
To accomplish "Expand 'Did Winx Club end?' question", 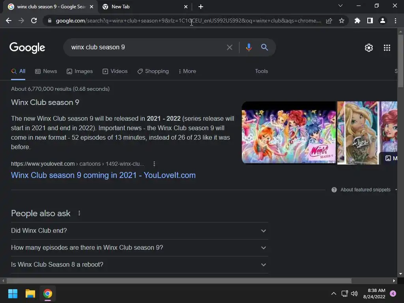I will tap(140, 231).
